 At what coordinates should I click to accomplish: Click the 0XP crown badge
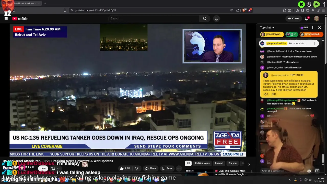click(304, 28)
